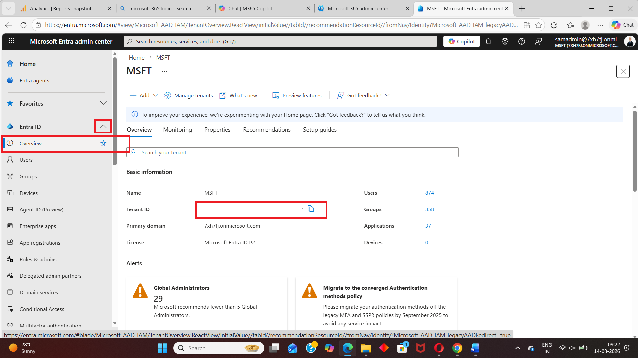Open the app launcher waffle menu
The image size is (638, 358).
pyautogui.click(x=12, y=41)
